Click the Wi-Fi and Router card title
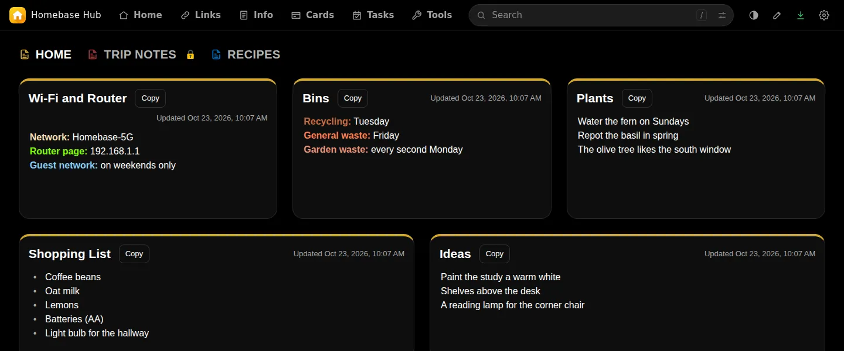The image size is (844, 351). [x=77, y=98]
